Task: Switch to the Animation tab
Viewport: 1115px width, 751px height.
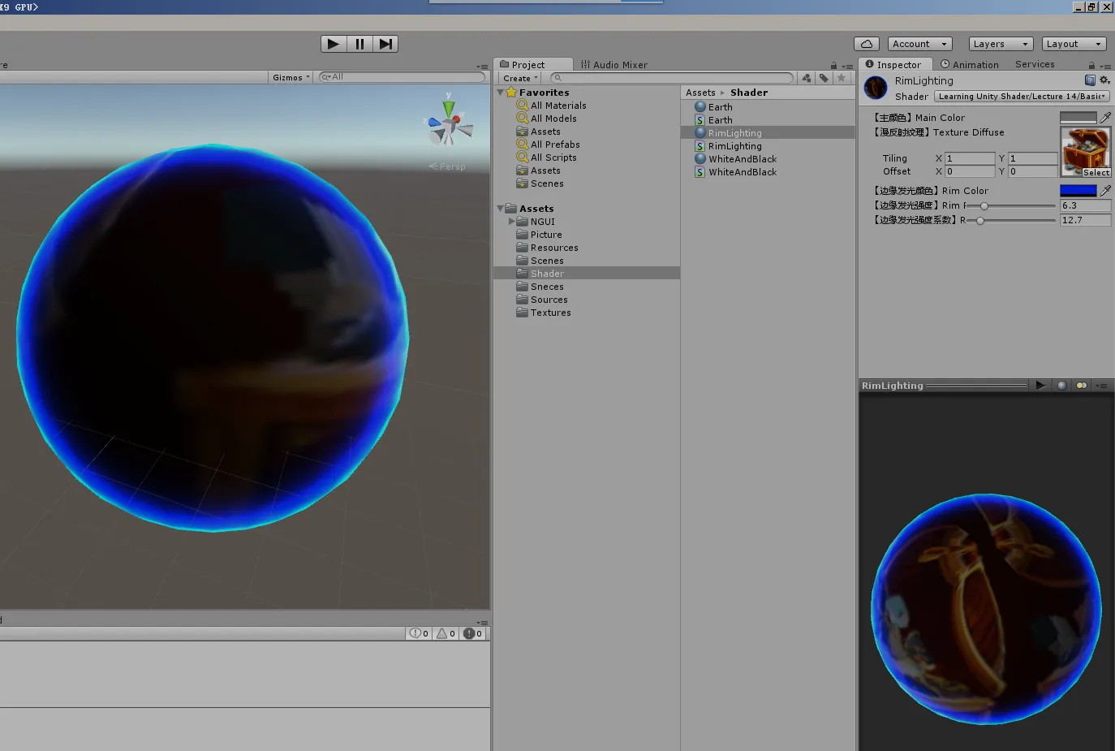Action: point(970,64)
